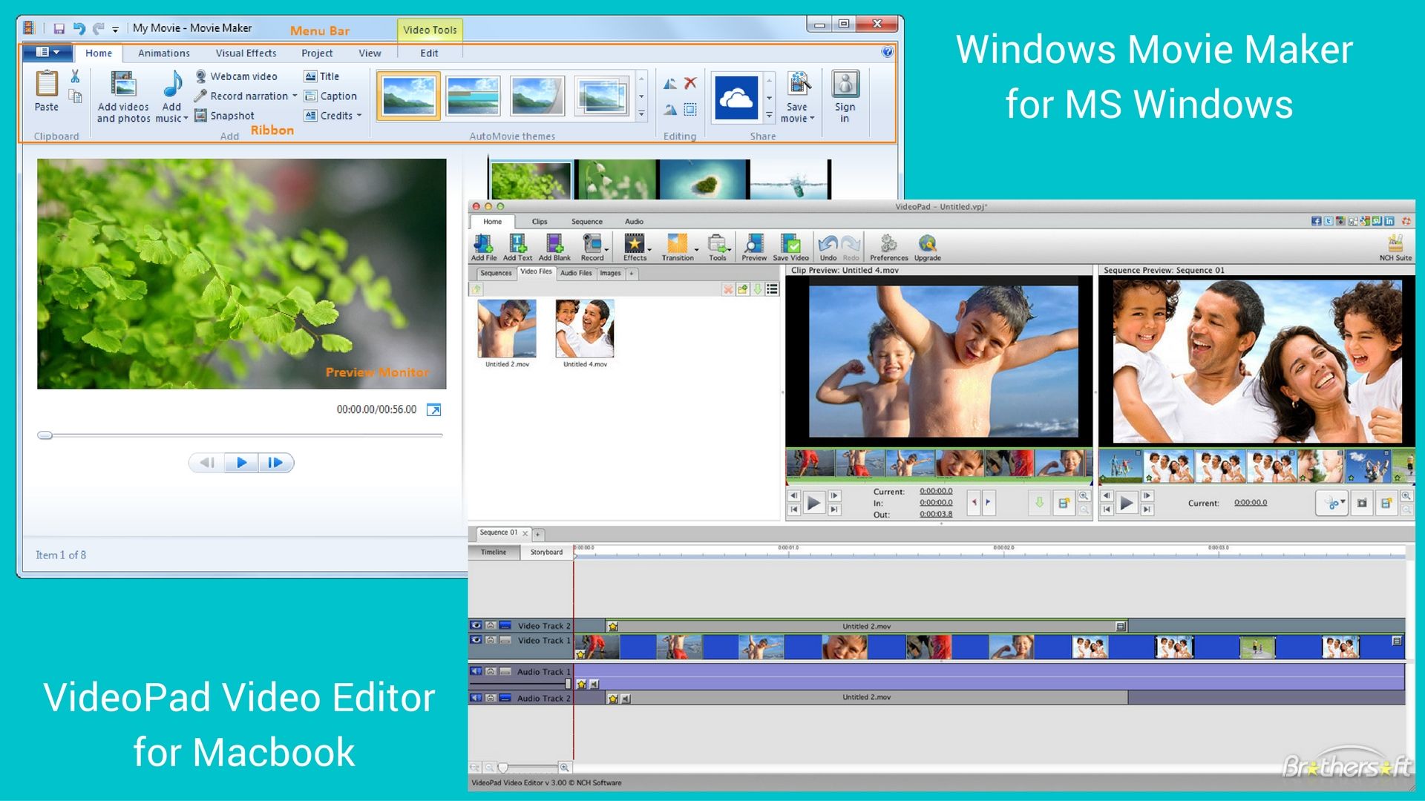Click Add Text in VideoPad toolbar
Viewport: 1425px width, 801px height.
[x=517, y=247]
